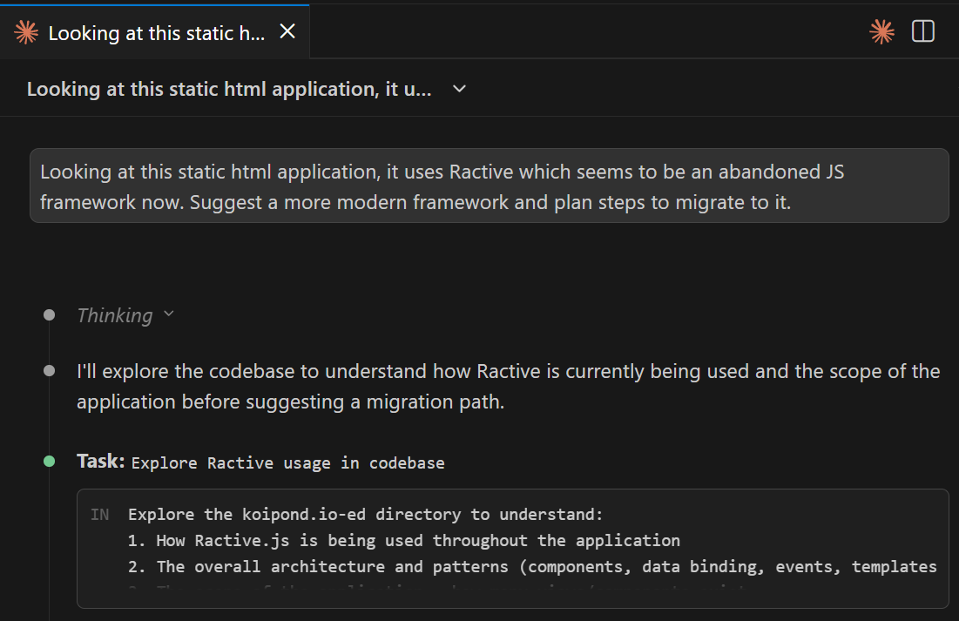Click the user prompt message bubble about Ractive

pyautogui.click(x=489, y=186)
